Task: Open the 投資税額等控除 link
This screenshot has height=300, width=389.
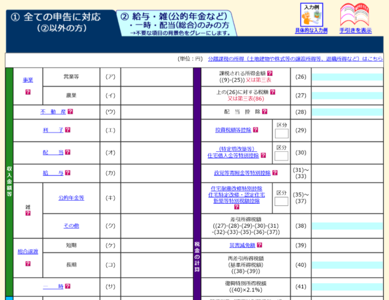Action: 233,130
